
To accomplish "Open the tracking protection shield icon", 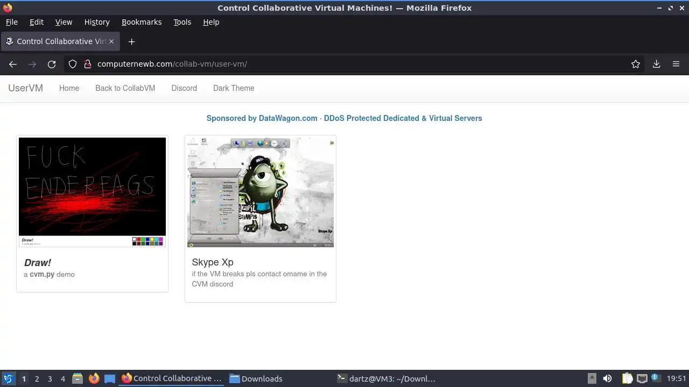I will 73,64.
